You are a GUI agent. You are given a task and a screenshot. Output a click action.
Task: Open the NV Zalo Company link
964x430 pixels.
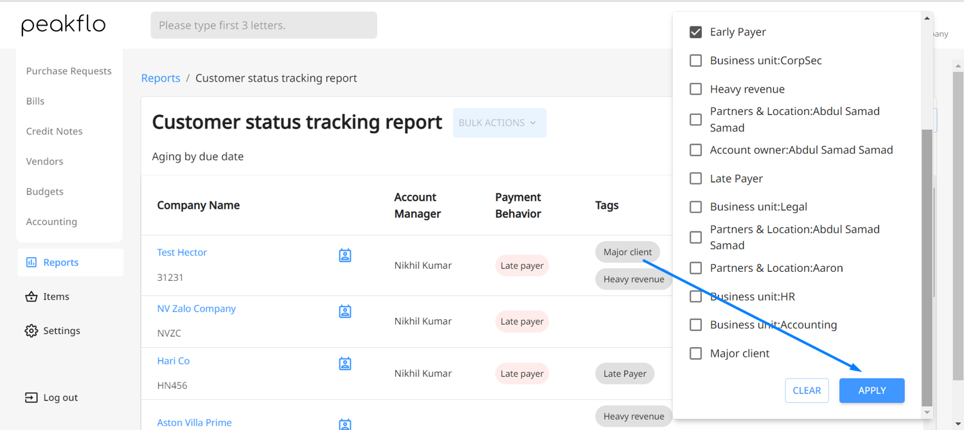(196, 309)
